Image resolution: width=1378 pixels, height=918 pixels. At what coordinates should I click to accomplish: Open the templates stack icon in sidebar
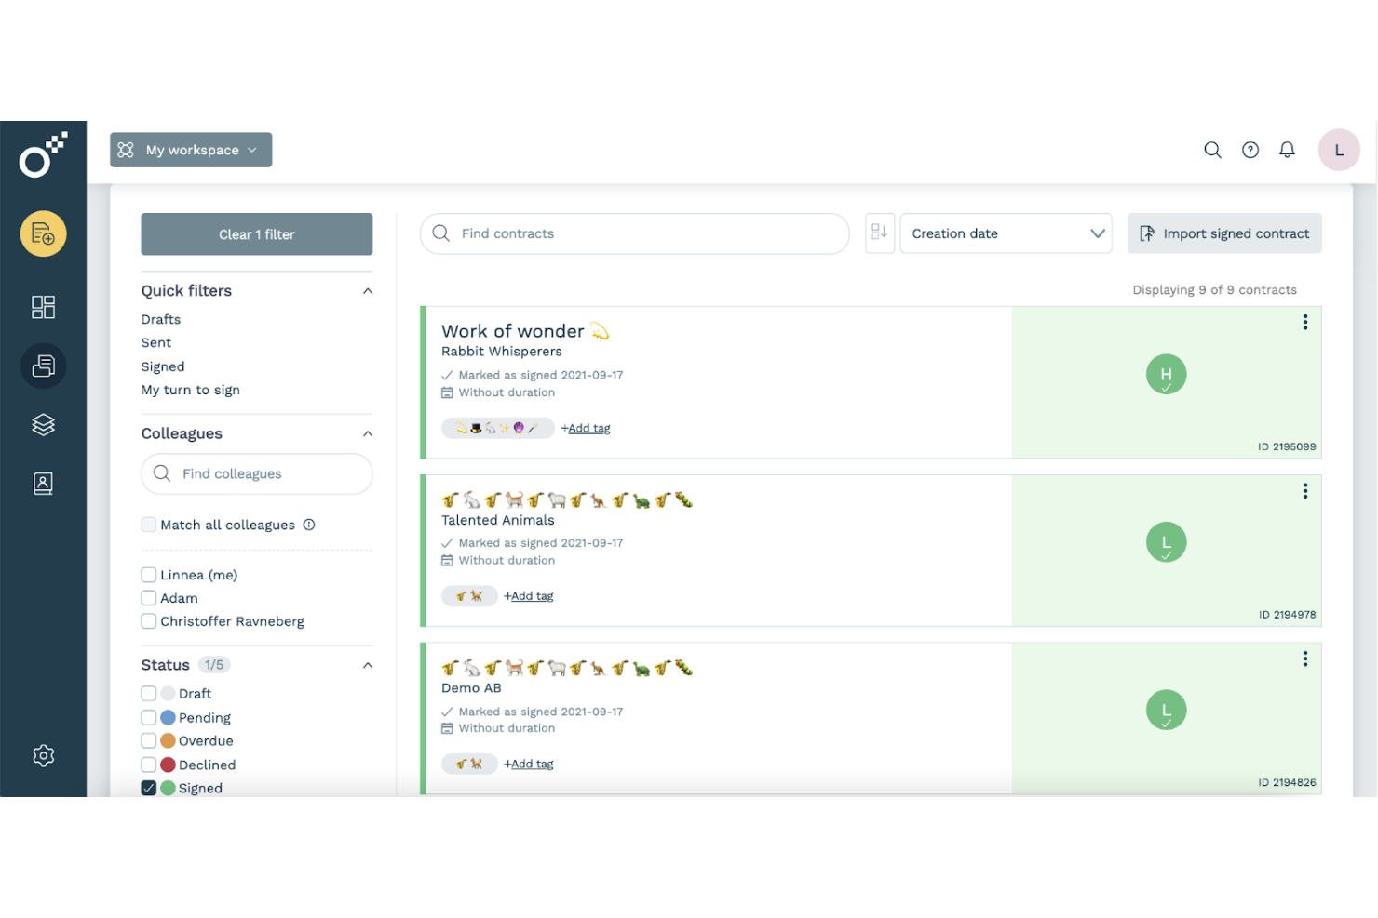click(43, 424)
